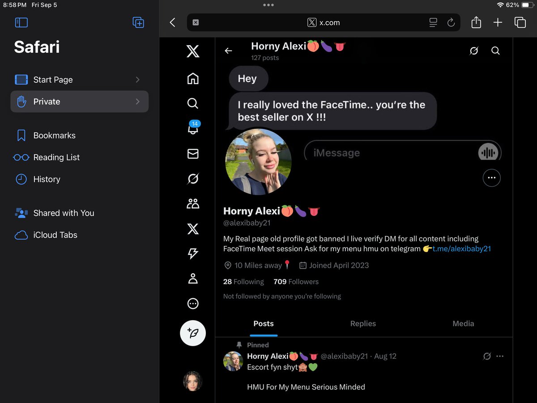Open the Safari share sheet
537x403 pixels.
tap(476, 22)
